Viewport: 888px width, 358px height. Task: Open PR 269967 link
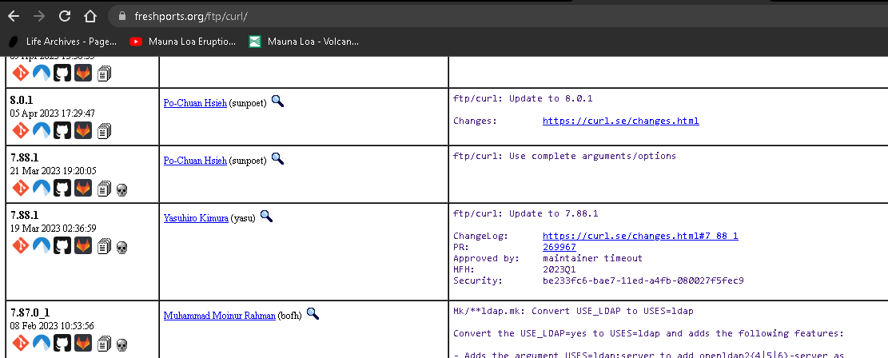point(559,248)
